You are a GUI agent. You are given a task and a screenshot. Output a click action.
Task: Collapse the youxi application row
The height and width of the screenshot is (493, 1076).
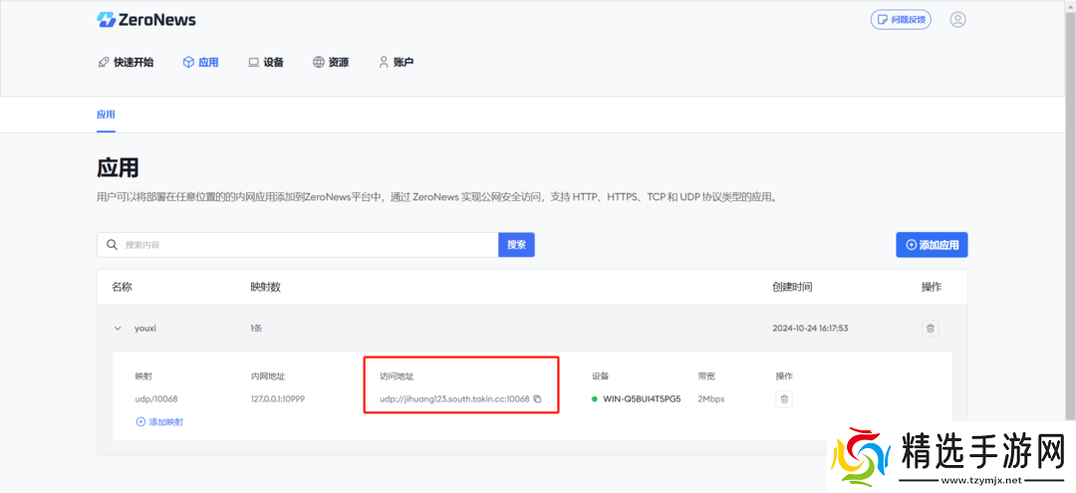tap(118, 328)
